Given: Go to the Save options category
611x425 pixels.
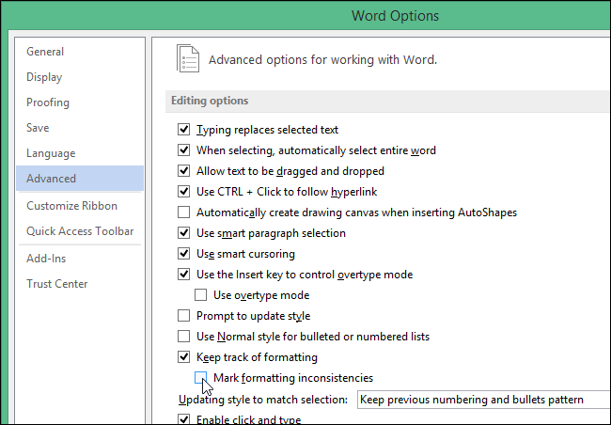Looking at the screenshot, I should tap(39, 128).
